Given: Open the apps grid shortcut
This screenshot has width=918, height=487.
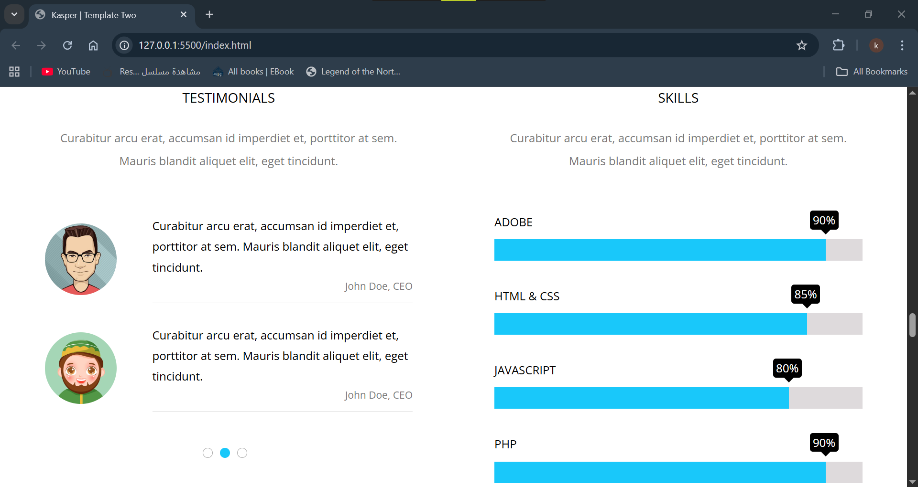Looking at the screenshot, I should point(14,72).
